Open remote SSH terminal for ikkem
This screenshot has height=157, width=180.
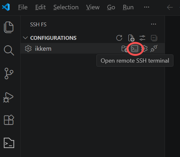click(x=134, y=48)
